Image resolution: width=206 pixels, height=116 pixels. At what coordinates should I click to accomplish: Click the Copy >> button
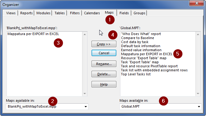coord(104,44)
